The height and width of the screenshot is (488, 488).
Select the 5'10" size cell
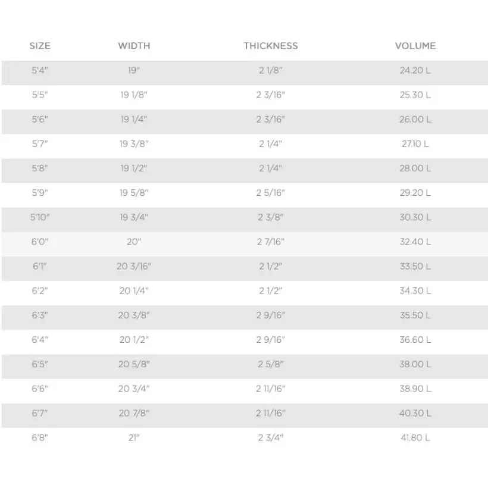pyautogui.click(x=40, y=217)
